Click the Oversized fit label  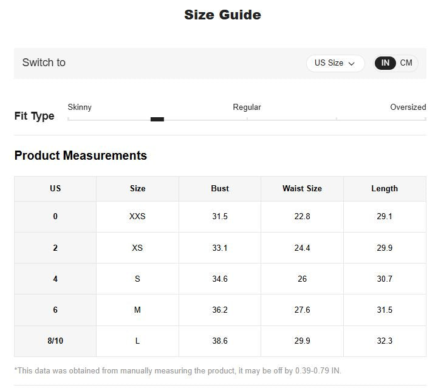coord(408,107)
